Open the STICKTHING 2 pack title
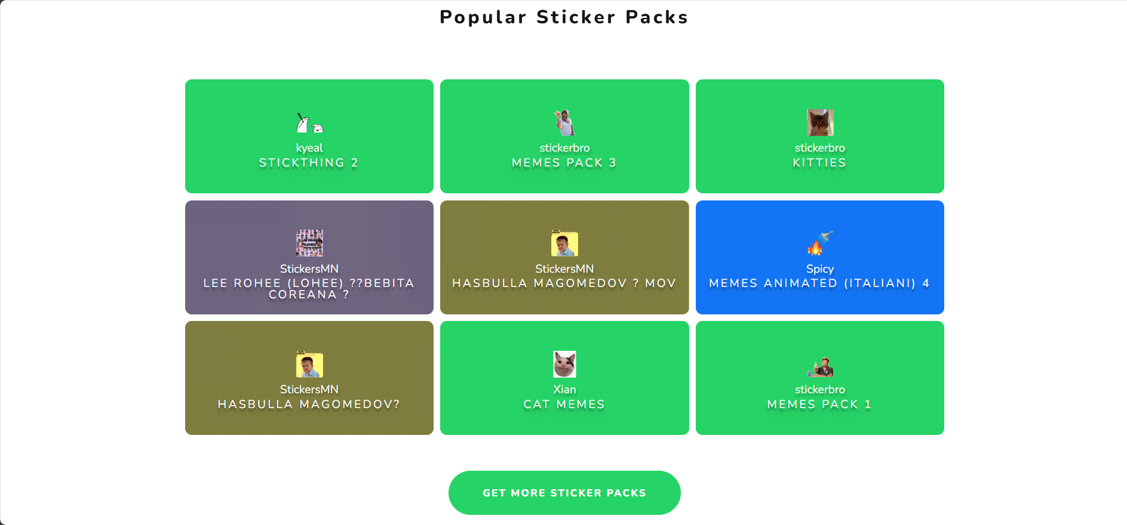This screenshot has height=525, width=1127. (309, 163)
